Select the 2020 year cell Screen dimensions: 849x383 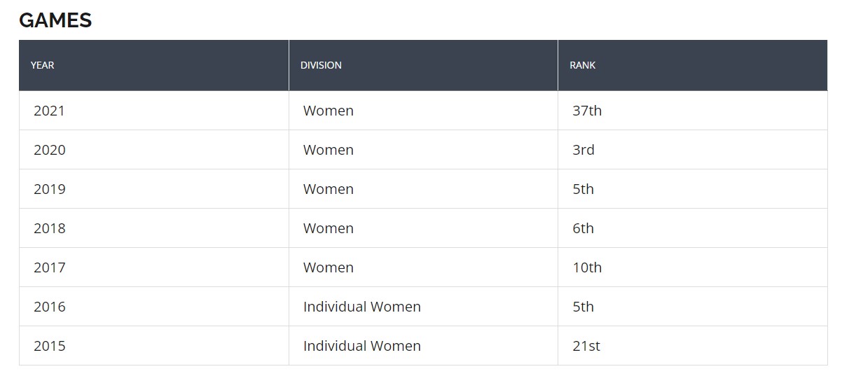coord(50,150)
